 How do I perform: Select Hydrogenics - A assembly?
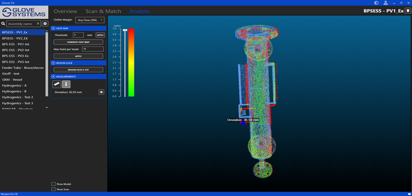tap(22, 85)
